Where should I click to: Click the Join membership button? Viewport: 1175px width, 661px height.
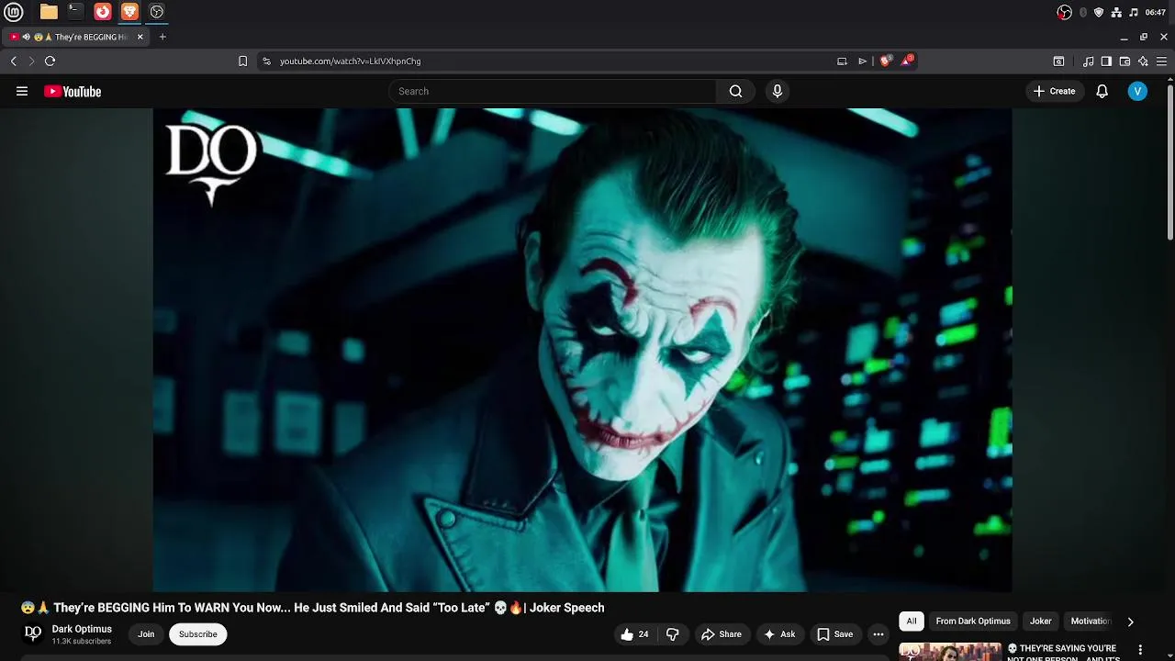click(x=146, y=634)
